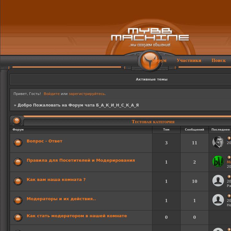Click the Тестовая категория category title
Screen dimensions: 231x231
pos(153,122)
